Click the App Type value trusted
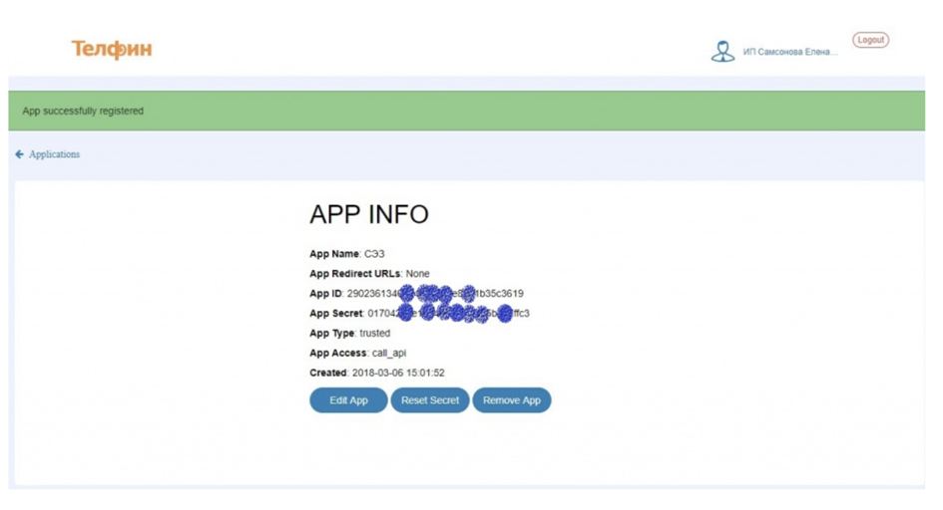This screenshot has height=510, width=943. tap(375, 334)
